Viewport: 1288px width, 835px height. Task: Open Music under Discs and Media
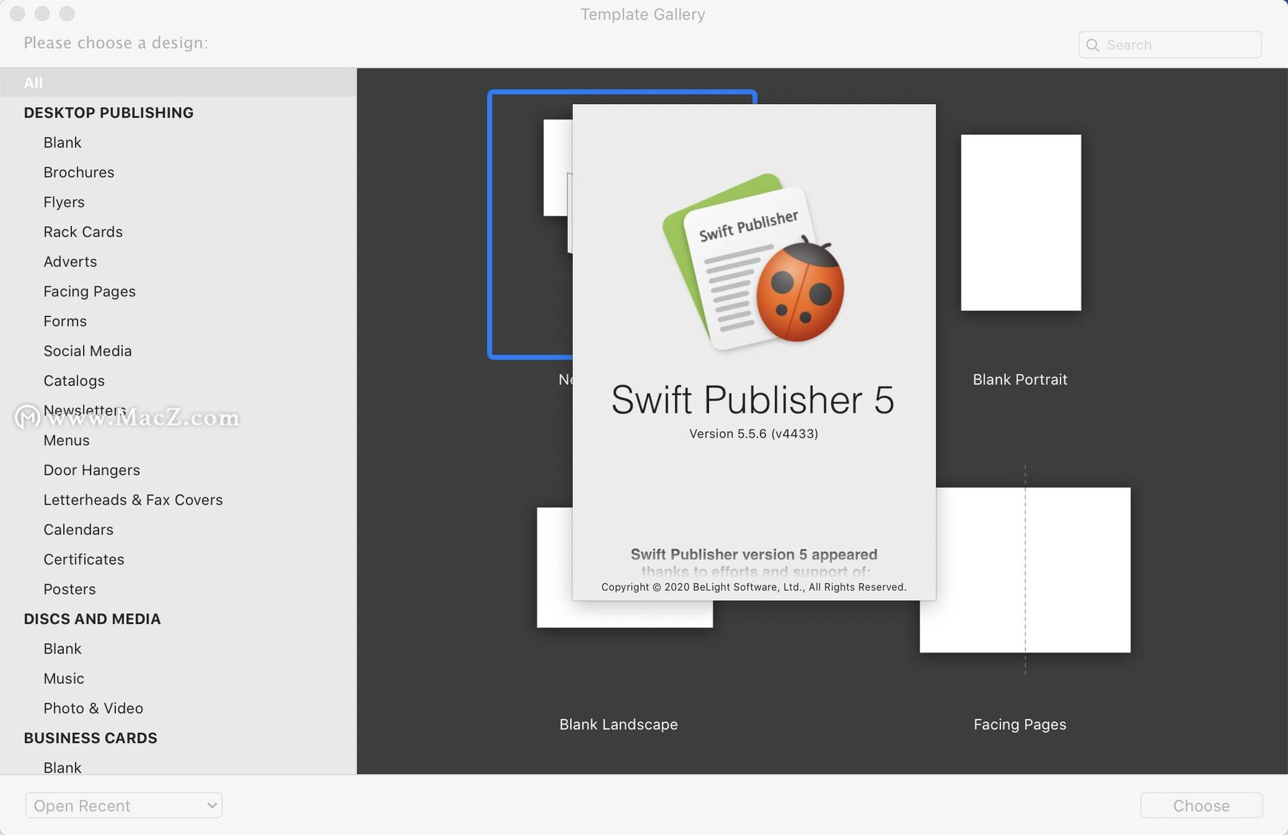[x=64, y=679]
